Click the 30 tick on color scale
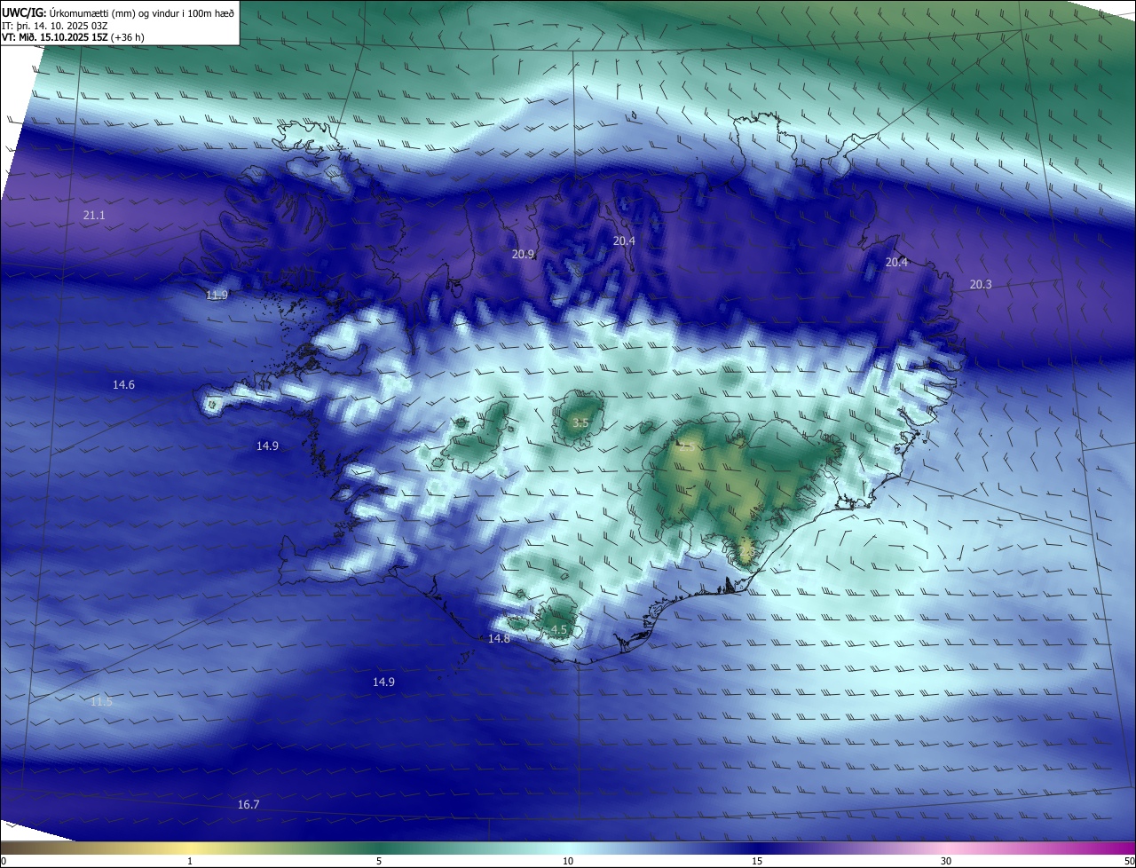The width and height of the screenshot is (1136, 868). click(946, 861)
